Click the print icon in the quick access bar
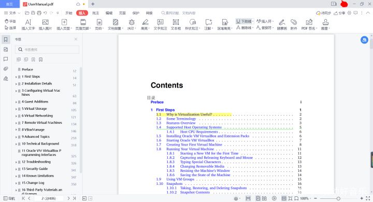Image resolution: width=373 pixels, height=202 pixels. 39,13
